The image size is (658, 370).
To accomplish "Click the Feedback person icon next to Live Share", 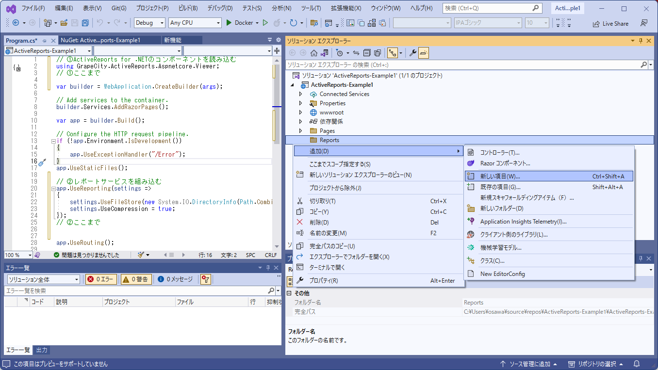I will (x=644, y=23).
